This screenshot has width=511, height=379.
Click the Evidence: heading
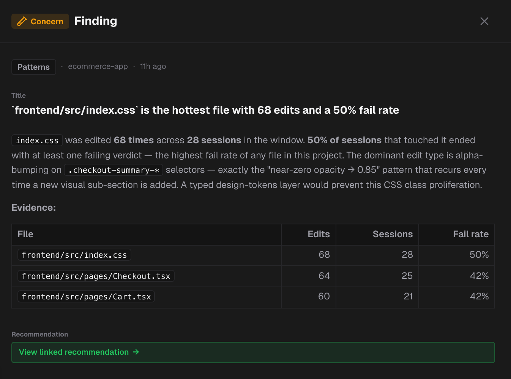34,208
